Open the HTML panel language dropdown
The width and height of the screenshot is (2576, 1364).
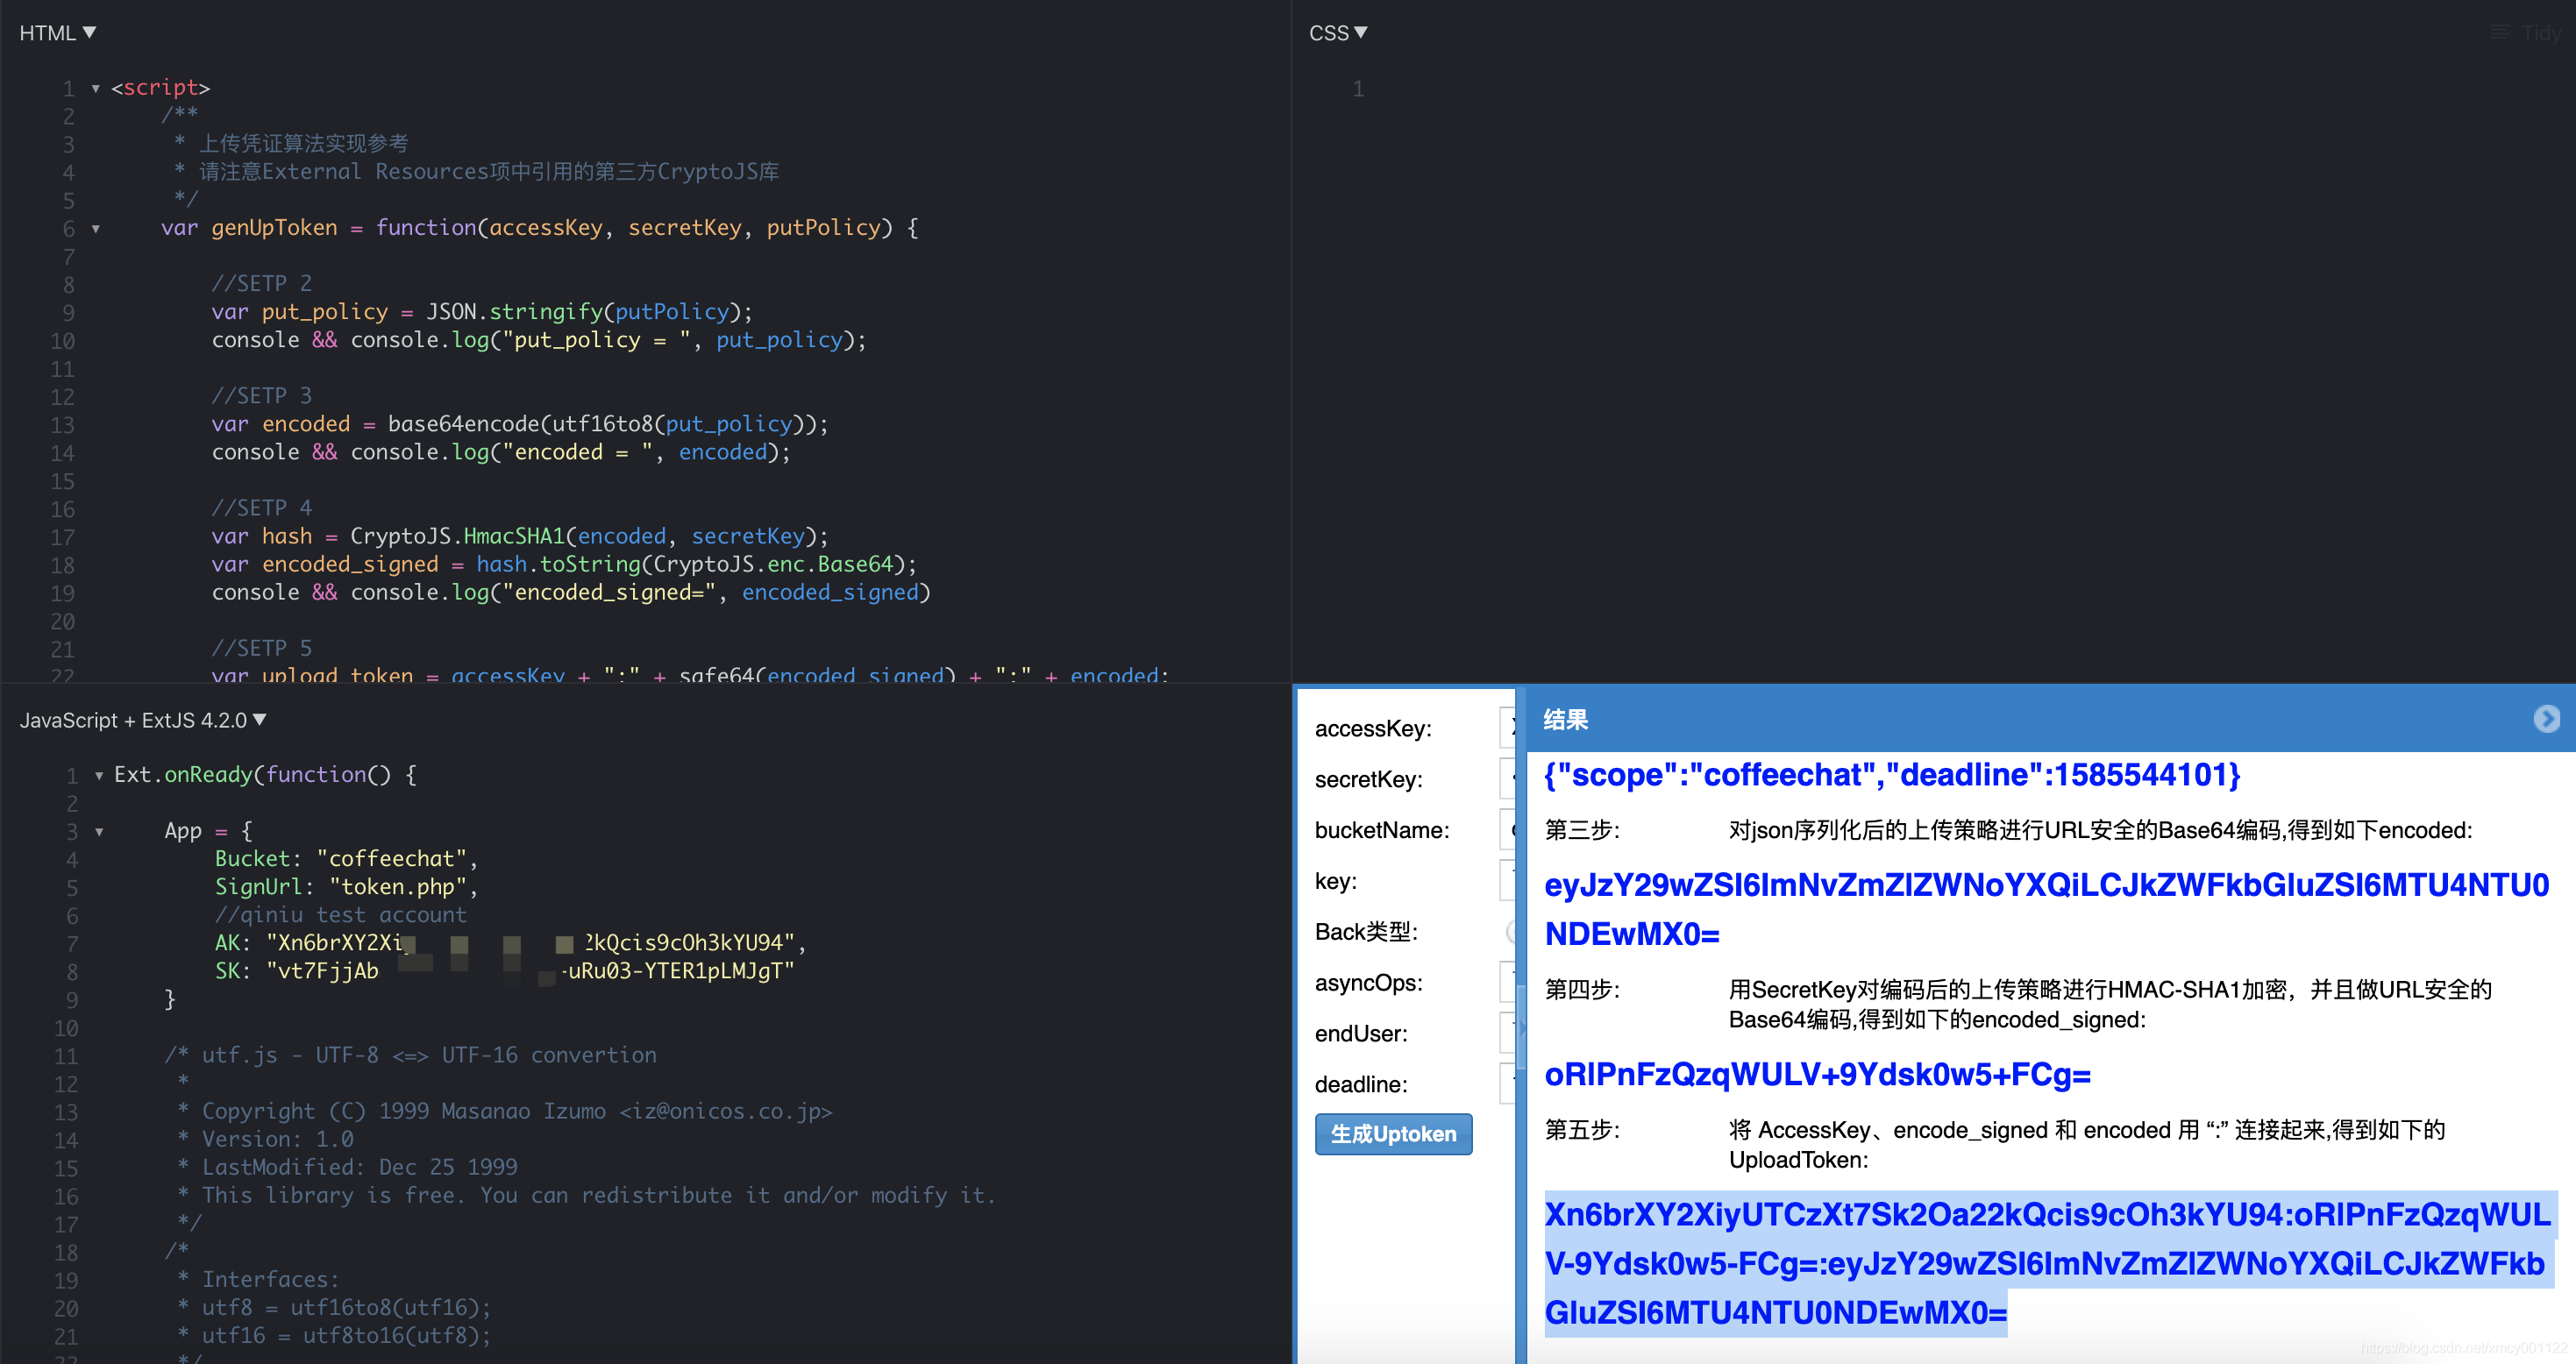58,33
